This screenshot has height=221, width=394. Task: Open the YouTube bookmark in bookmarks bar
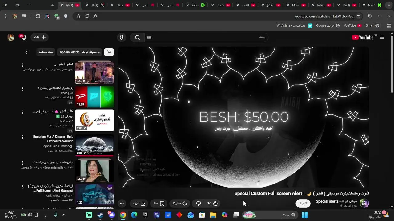pos(352,25)
